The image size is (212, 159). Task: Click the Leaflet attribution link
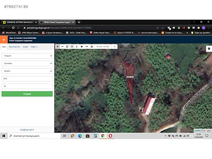coord(197,130)
